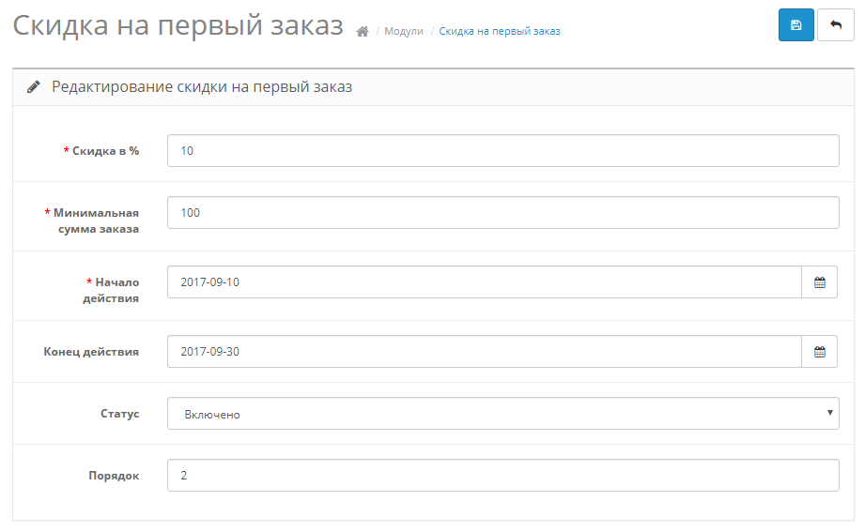Click the blue save button
Viewport: 865px width, 532px height.
tap(795, 24)
